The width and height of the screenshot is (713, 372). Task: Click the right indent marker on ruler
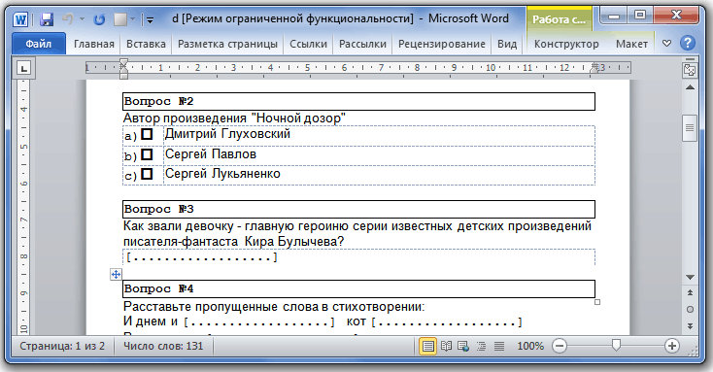pos(594,69)
